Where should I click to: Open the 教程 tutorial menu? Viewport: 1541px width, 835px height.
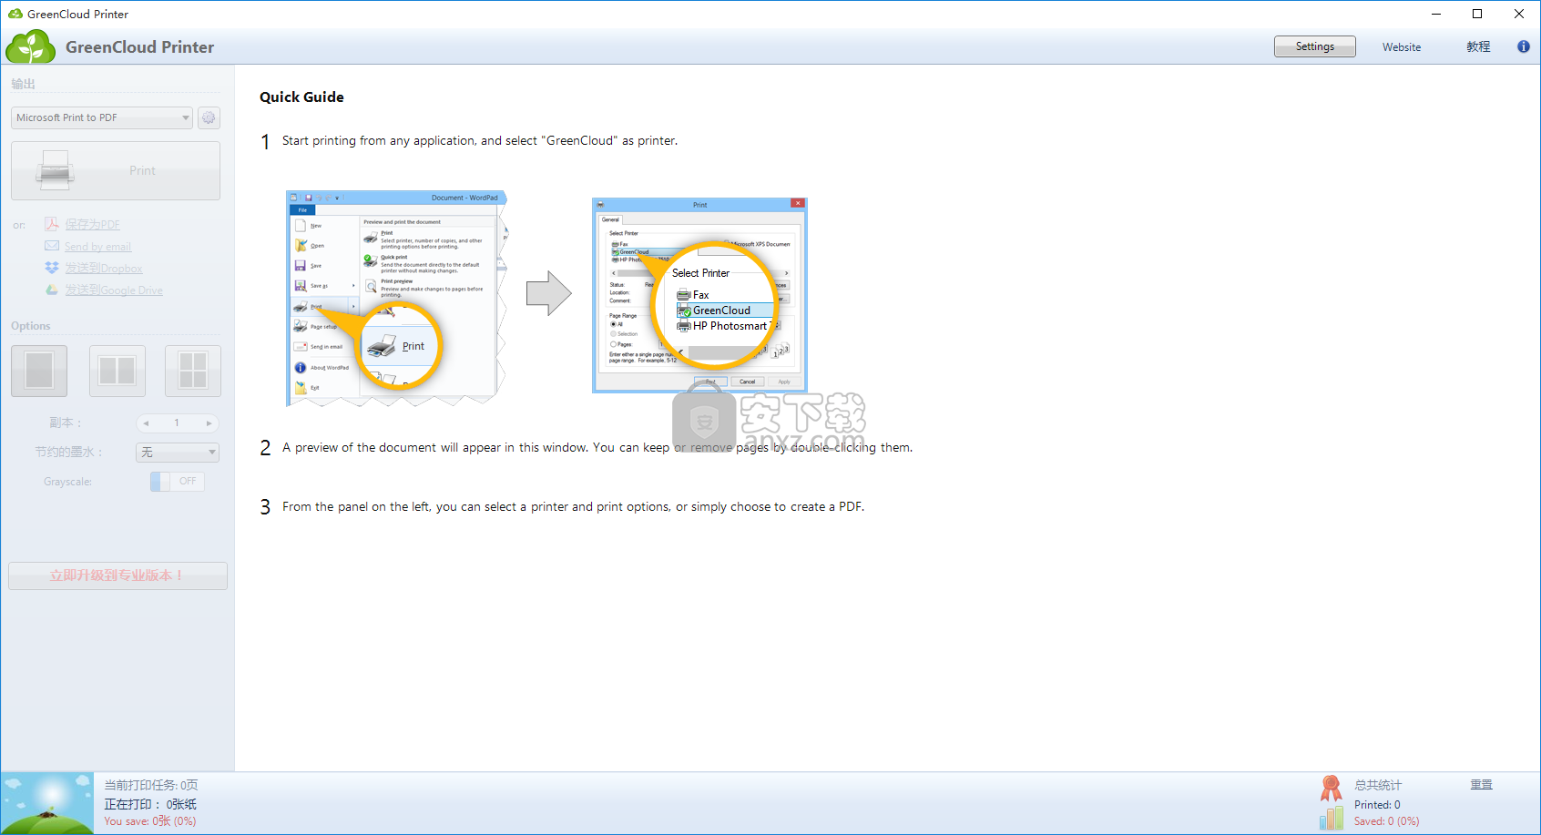pos(1478,46)
